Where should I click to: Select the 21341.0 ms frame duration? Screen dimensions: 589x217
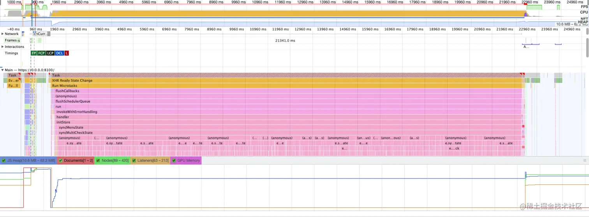[x=285, y=40]
